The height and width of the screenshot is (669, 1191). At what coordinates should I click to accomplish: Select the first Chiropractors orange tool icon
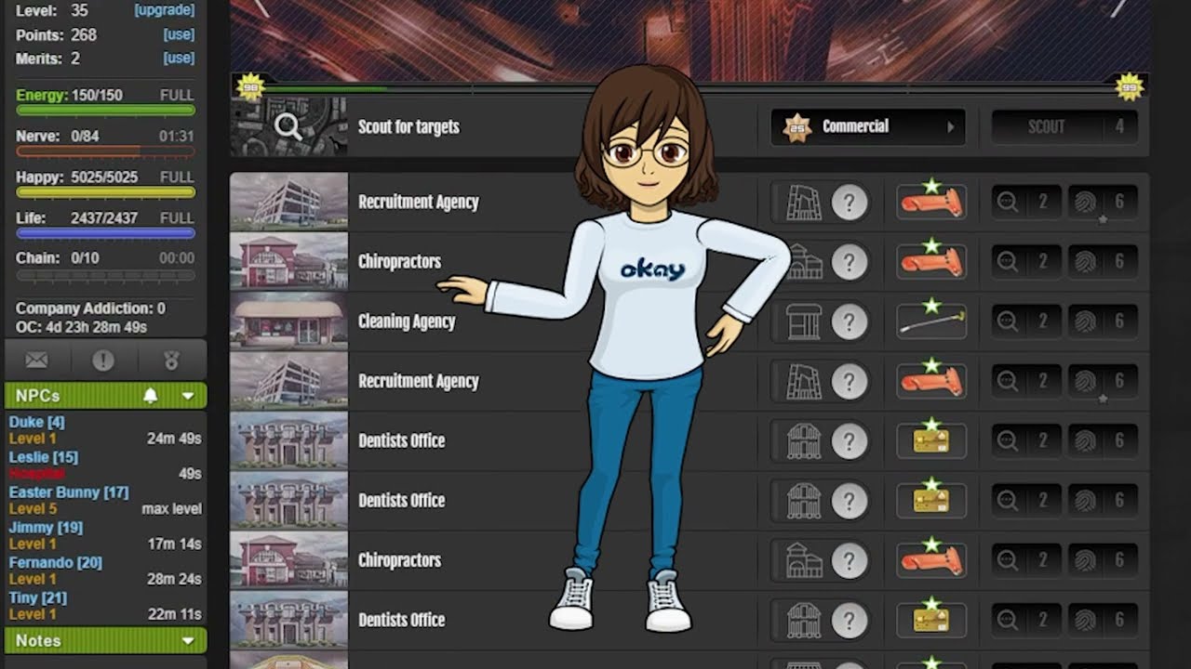click(930, 262)
